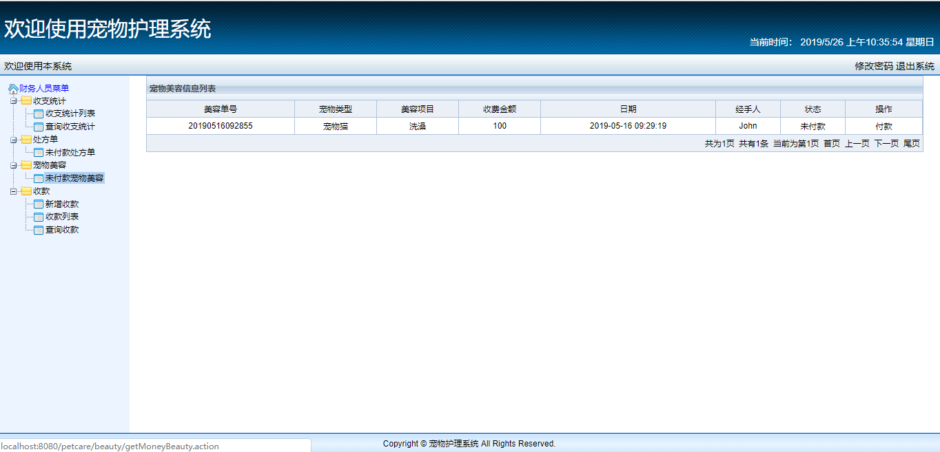Open 收支统计列表 in the sidebar
The width and height of the screenshot is (940, 452).
pyautogui.click(x=70, y=114)
